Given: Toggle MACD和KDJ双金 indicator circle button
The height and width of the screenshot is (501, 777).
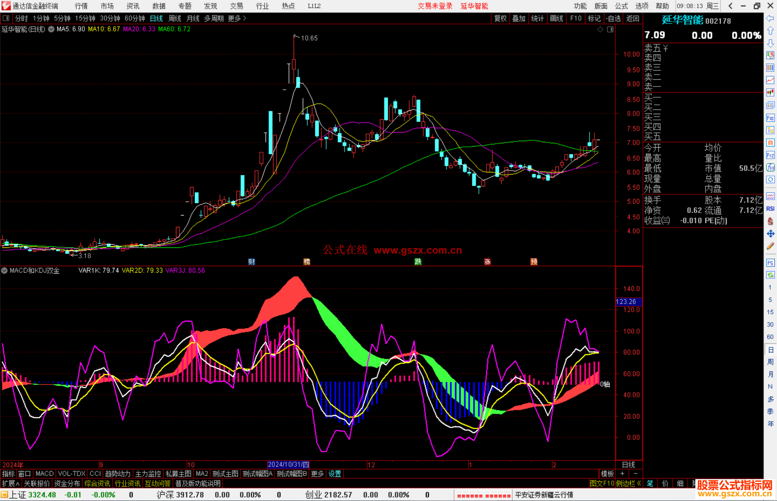Looking at the screenshot, I should [x=4, y=270].
